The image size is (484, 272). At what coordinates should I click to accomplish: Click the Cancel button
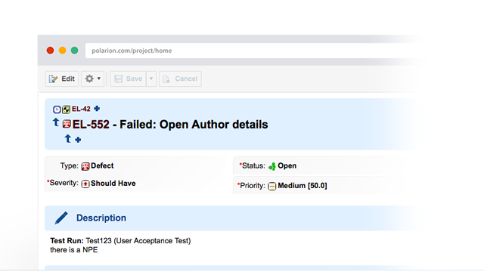coord(180,79)
